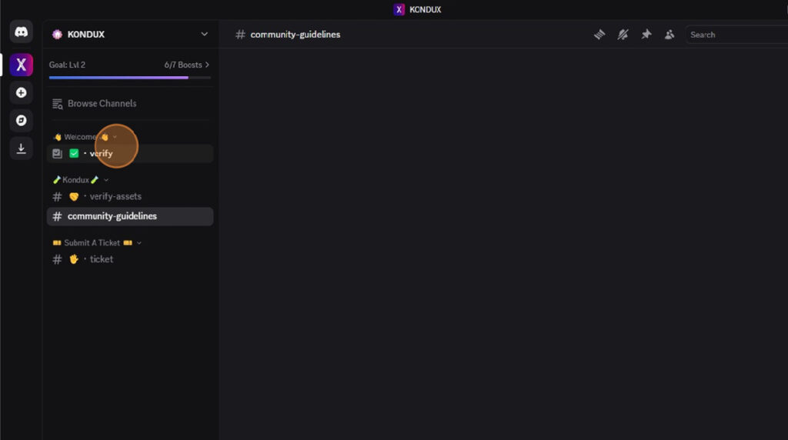Screen dimensions: 788x440
Task: Click the green checkmark emoji on verify channel
Action: (74, 153)
